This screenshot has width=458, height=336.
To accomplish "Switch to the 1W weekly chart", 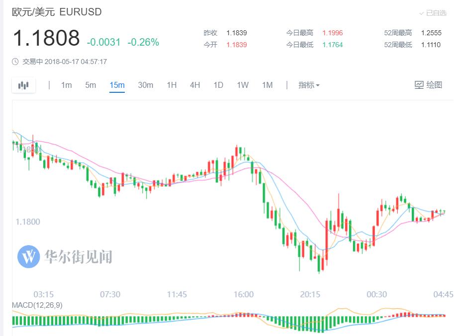I will pos(243,85).
